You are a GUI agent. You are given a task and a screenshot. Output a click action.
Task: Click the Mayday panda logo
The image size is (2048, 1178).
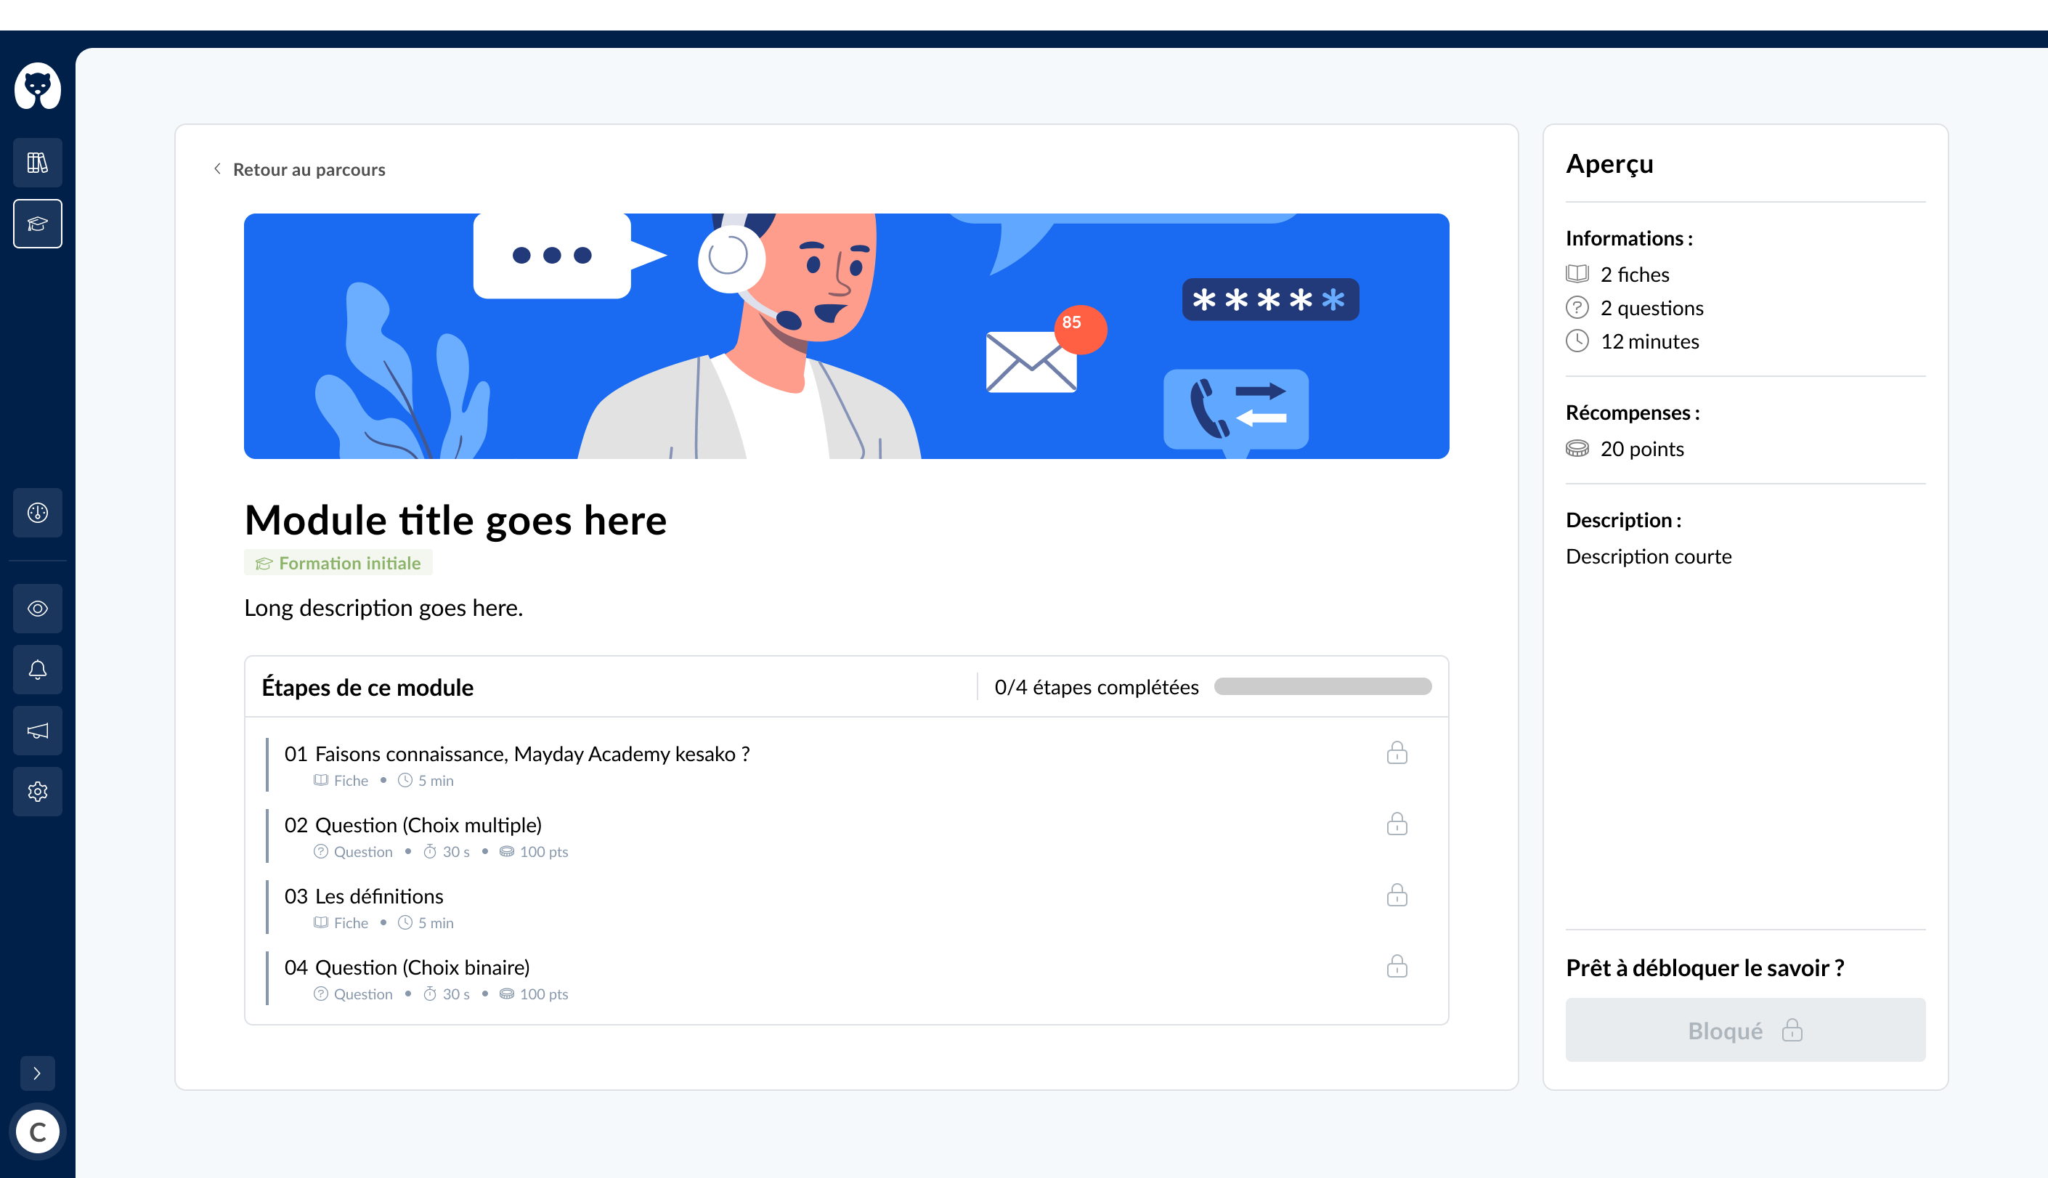[37, 86]
